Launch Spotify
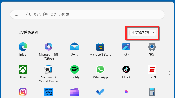Viewport: 175px width, 98px height. coord(75,69)
